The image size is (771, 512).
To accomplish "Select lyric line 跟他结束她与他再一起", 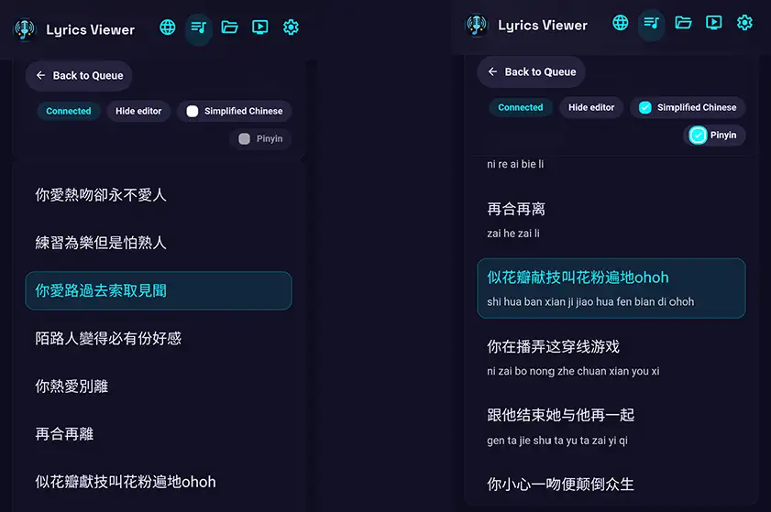I will tap(560, 415).
